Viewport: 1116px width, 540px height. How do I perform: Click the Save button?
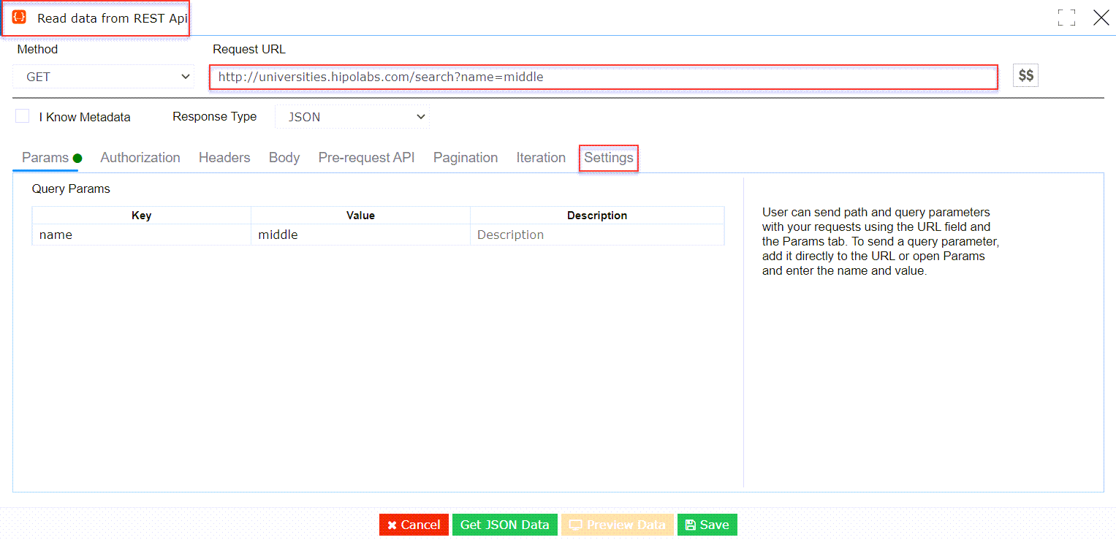pyautogui.click(x=707, y=525)
